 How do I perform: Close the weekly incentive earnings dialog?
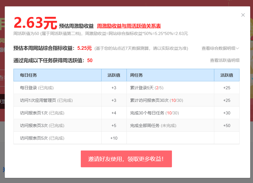pyautogui.click(x=243, y=15)
